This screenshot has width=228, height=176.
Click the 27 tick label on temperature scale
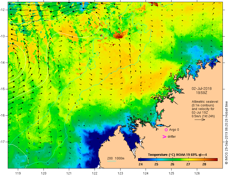point(188,164)
